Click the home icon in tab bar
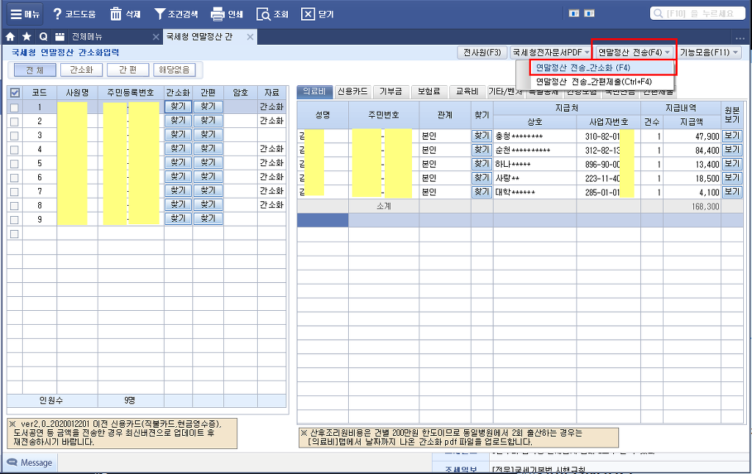752x474 pixels. tap(10, 37)
